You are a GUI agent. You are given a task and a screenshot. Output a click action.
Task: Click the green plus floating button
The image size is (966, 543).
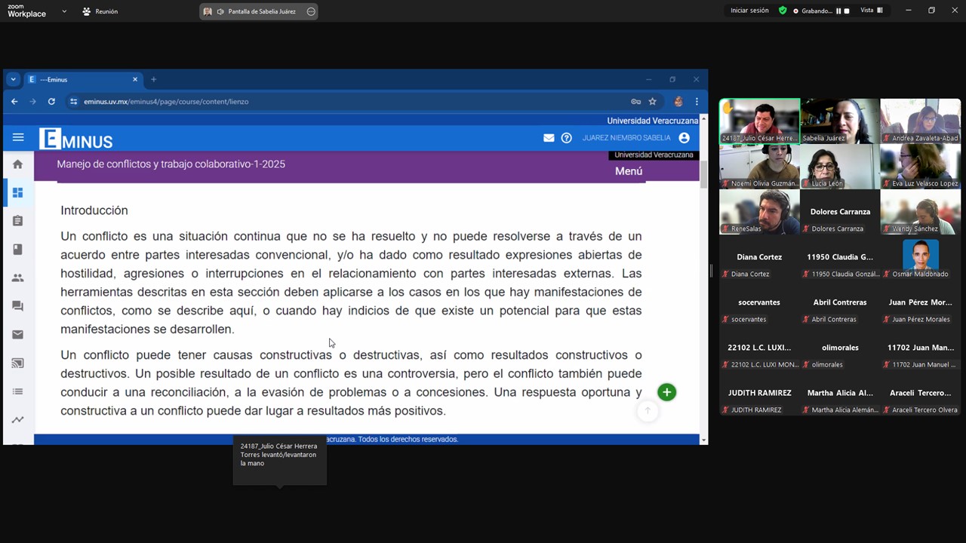click(x=666, y=392)
